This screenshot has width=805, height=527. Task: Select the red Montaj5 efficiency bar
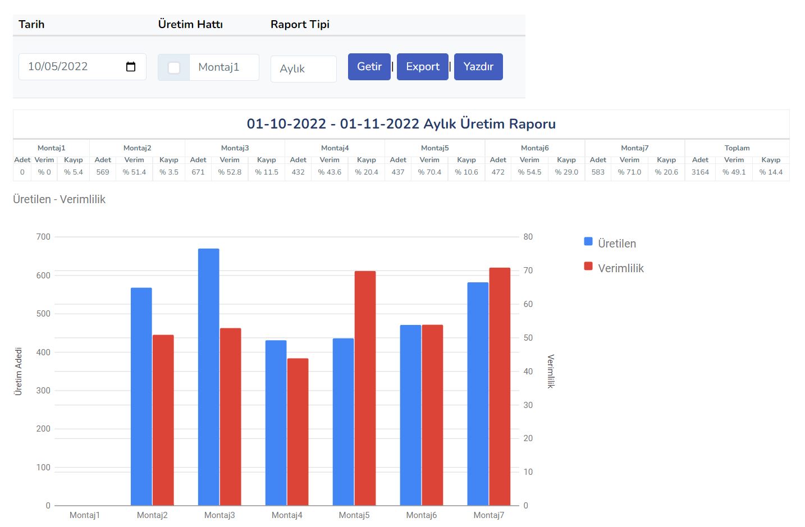coord(365,388)
